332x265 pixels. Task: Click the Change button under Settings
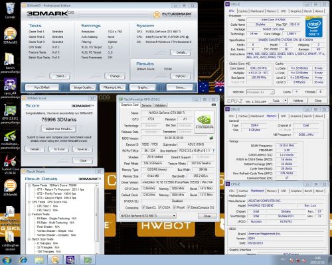click(115, 76)
